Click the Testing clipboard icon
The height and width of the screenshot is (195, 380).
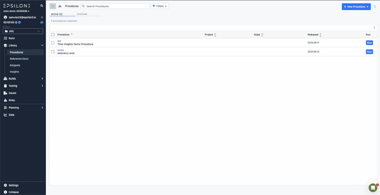pyautogui.click(x=5, y=86)
